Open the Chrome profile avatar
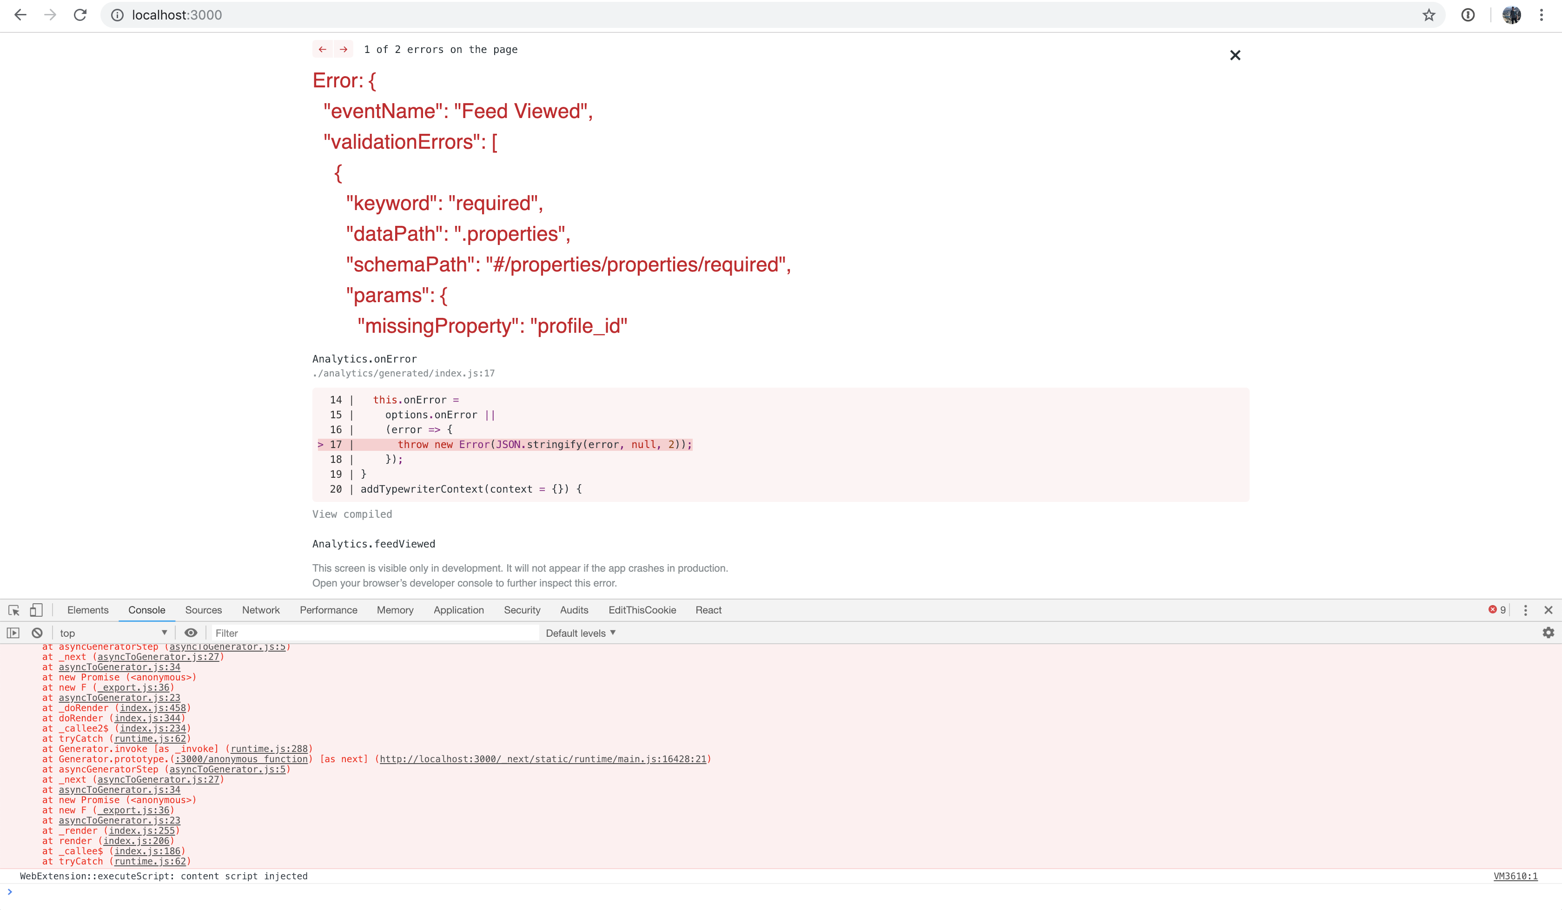Screen dimensions: 1562x910 pyautogui.click(x=1511, y=15)
